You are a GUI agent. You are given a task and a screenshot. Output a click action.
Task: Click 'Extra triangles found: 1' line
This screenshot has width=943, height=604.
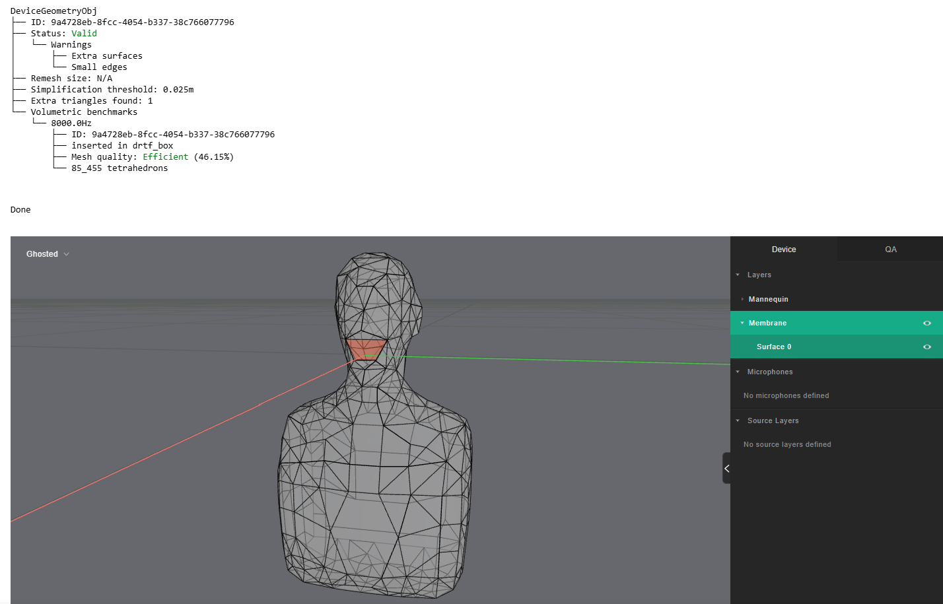coord(92,101)
